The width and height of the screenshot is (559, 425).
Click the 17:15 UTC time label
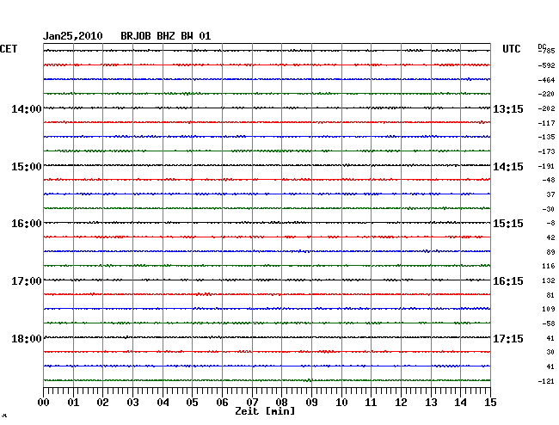point(508,338)
